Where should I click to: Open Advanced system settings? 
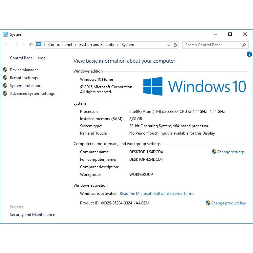tap(32, 94)
